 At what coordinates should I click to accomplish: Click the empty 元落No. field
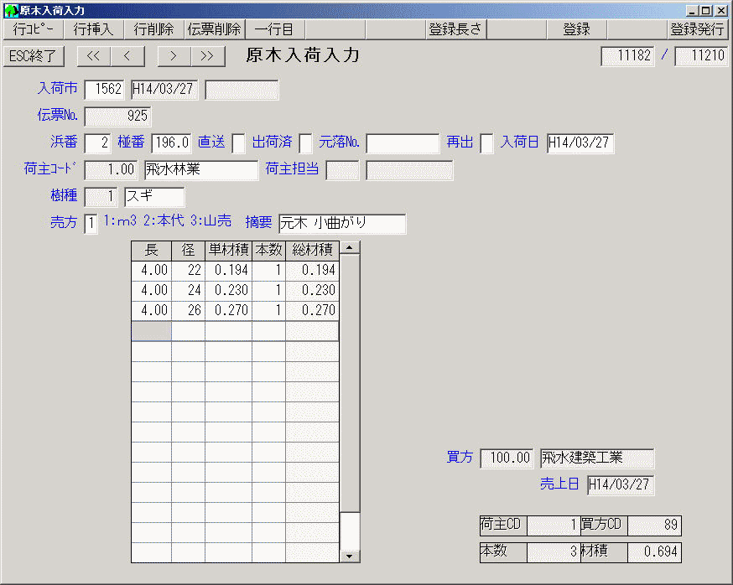403,143
